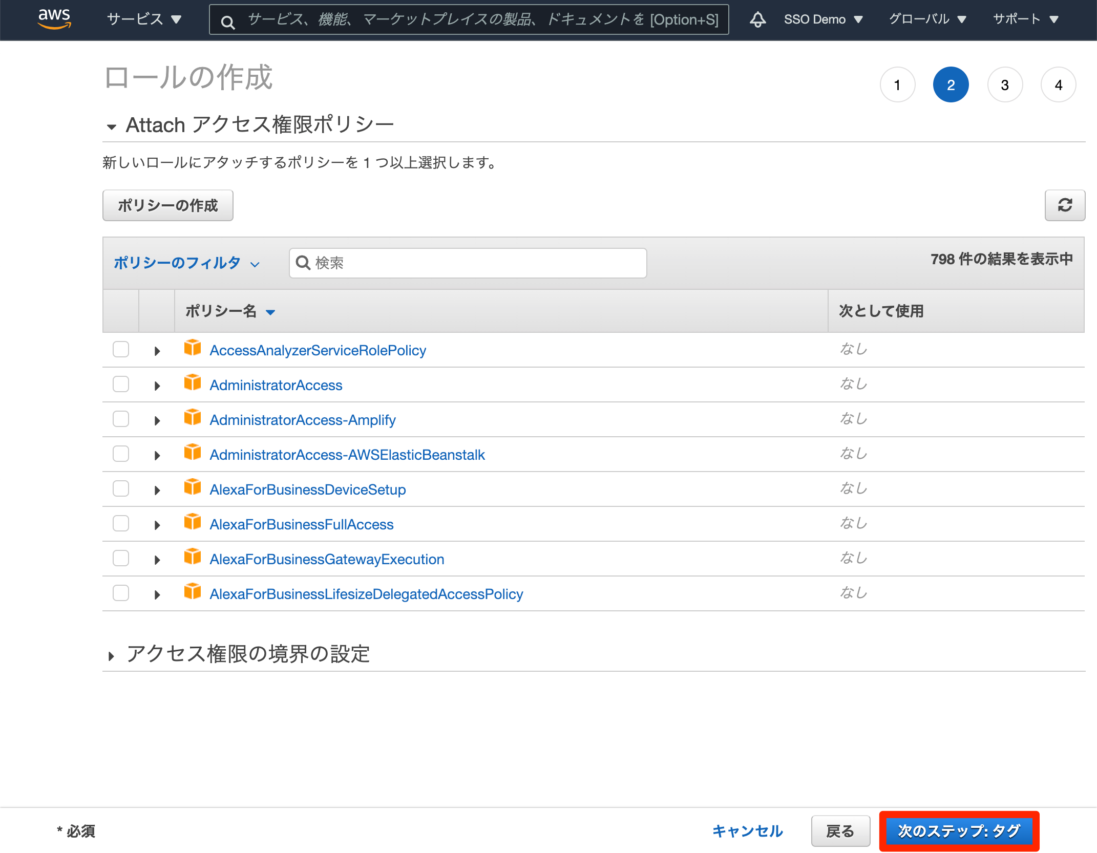The height and width of the screenshot is (853, 1097).
Task: Check the AdministratorAccess checkbox
Action: 121,384
